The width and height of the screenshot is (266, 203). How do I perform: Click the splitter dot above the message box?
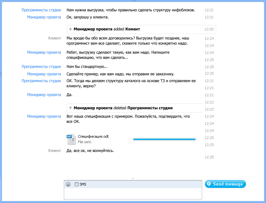pos(133,178)
